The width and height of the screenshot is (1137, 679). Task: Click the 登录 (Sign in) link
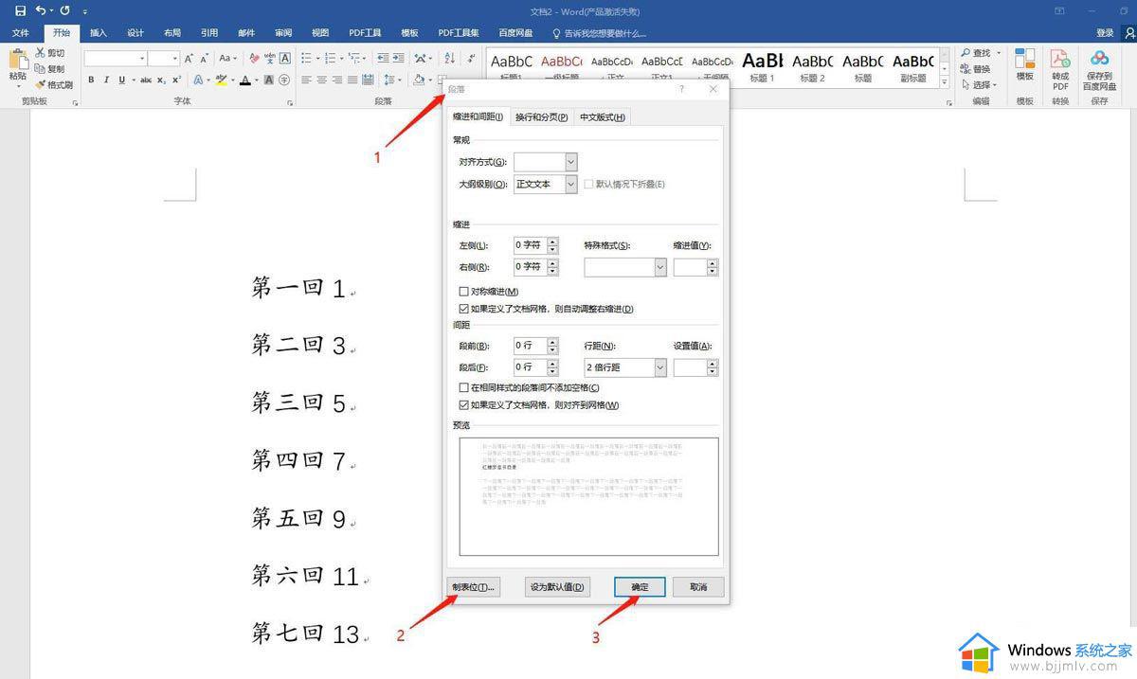(1105, 33)
